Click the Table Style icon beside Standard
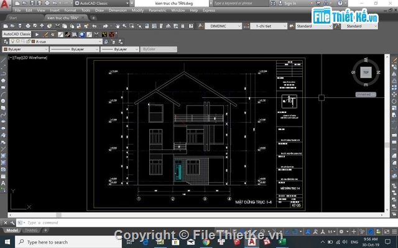The image size is (398, 248). pos(292,26)
